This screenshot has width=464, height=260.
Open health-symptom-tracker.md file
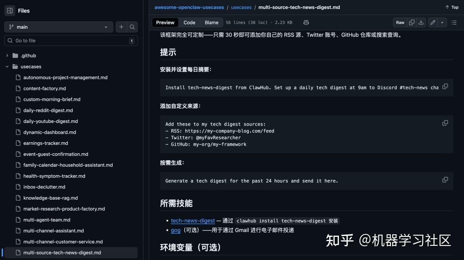click(x=54, y=176)
